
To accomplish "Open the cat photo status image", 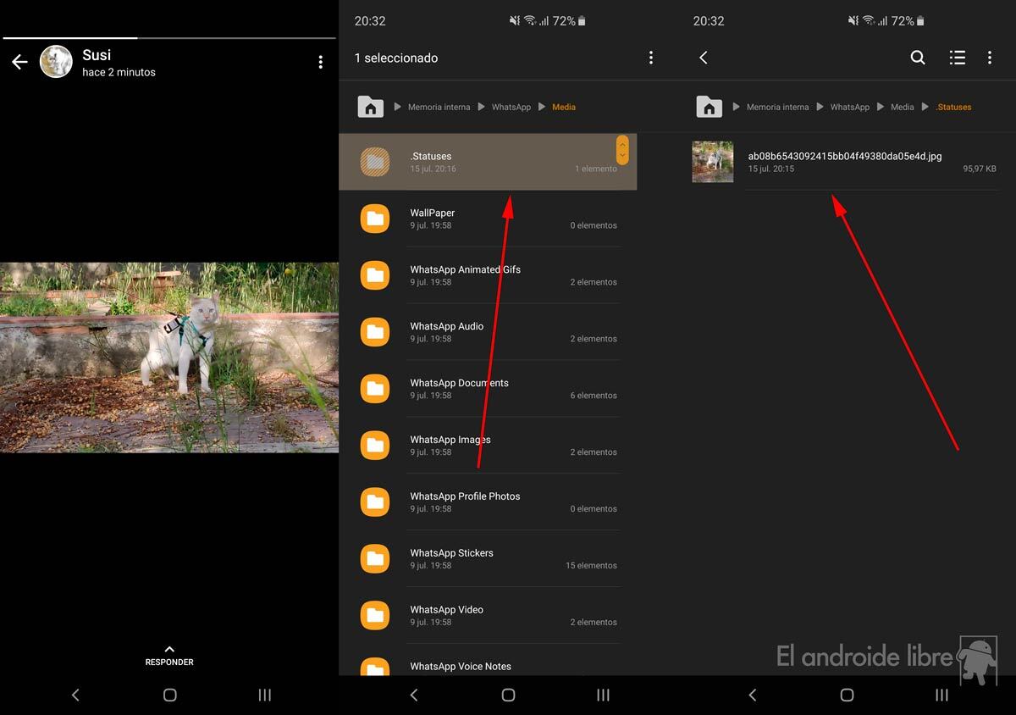I will [x=169, y=357].
